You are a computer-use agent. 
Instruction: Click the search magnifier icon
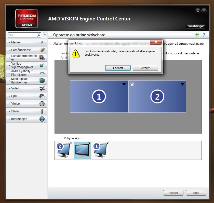(x=39, y=35)
